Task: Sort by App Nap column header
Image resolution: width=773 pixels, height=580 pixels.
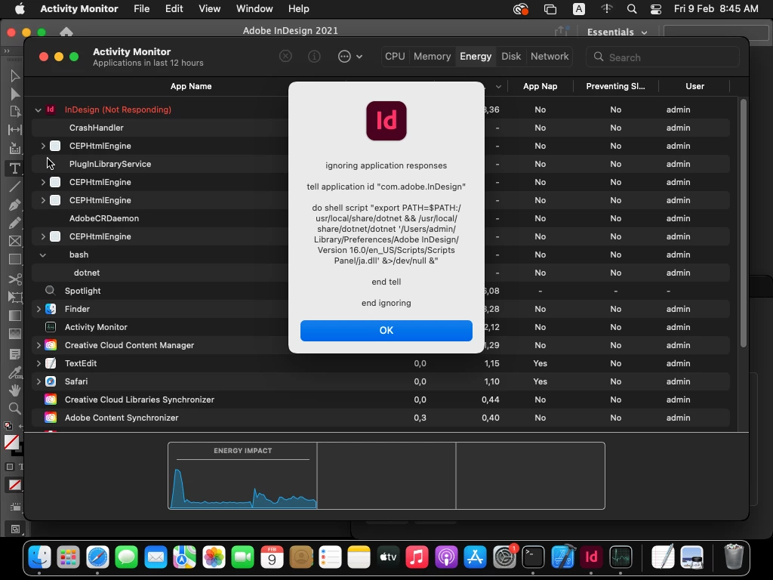Action: [x=540, y=86]
